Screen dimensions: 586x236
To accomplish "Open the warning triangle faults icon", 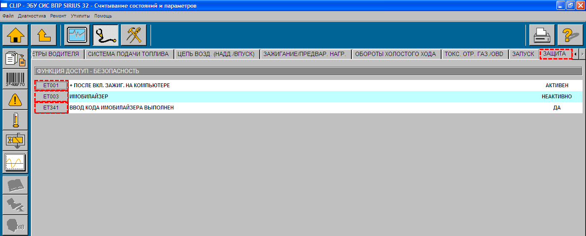I will coord(15,100).
